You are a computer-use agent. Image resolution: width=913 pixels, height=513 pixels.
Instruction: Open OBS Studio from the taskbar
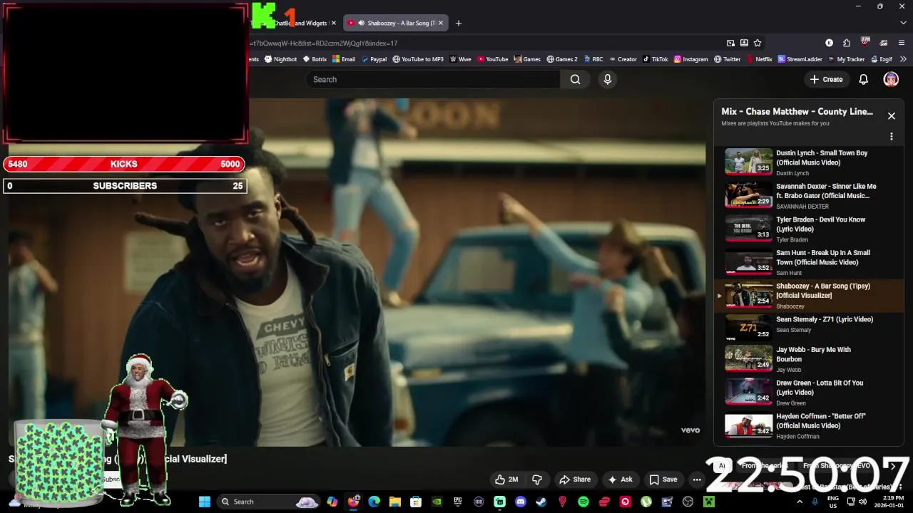[x=688, y=502]
